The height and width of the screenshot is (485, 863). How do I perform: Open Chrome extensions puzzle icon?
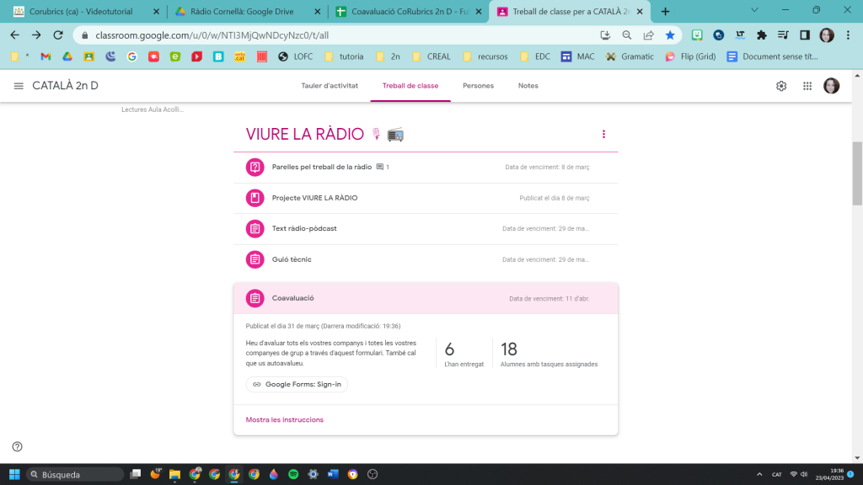762,35
